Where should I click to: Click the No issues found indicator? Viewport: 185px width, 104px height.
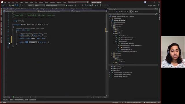[x=18, y=97]
